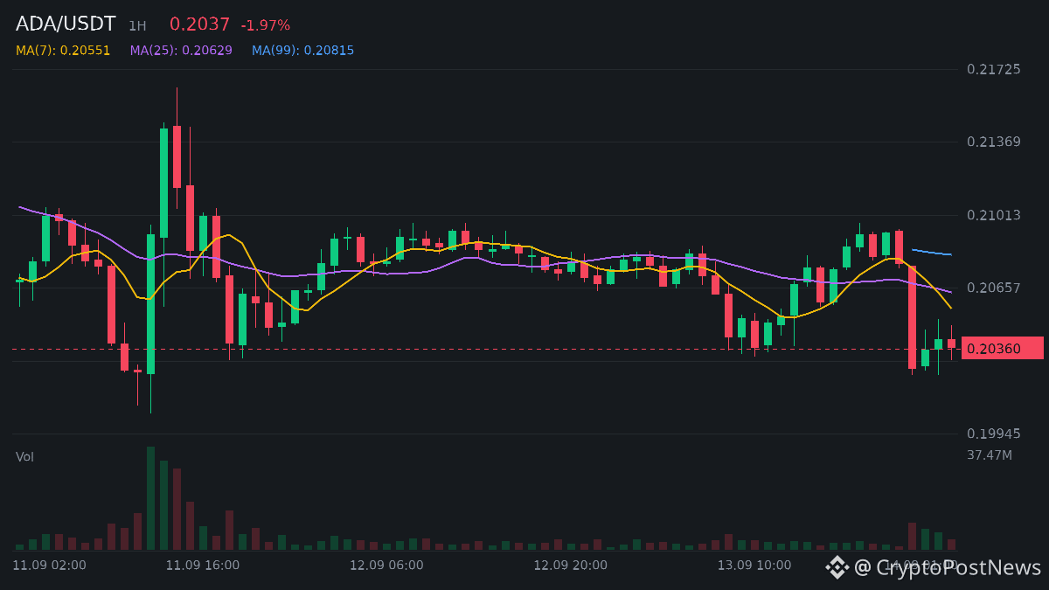The image size is (1049, 590).
Task: Select the red 0.20360 current price tag
Action: [x=1003, y=349]
